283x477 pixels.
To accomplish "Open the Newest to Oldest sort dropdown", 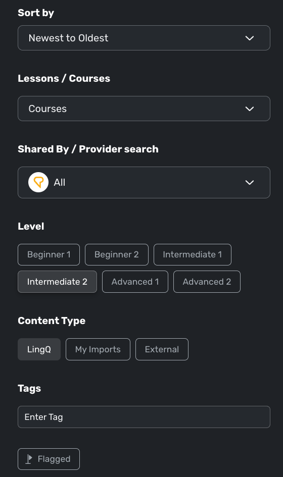I will click(144, 38).
